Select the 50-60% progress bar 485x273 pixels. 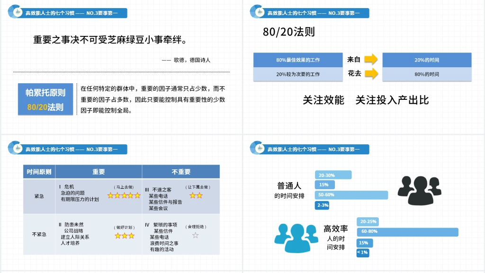tap(351, 195)
